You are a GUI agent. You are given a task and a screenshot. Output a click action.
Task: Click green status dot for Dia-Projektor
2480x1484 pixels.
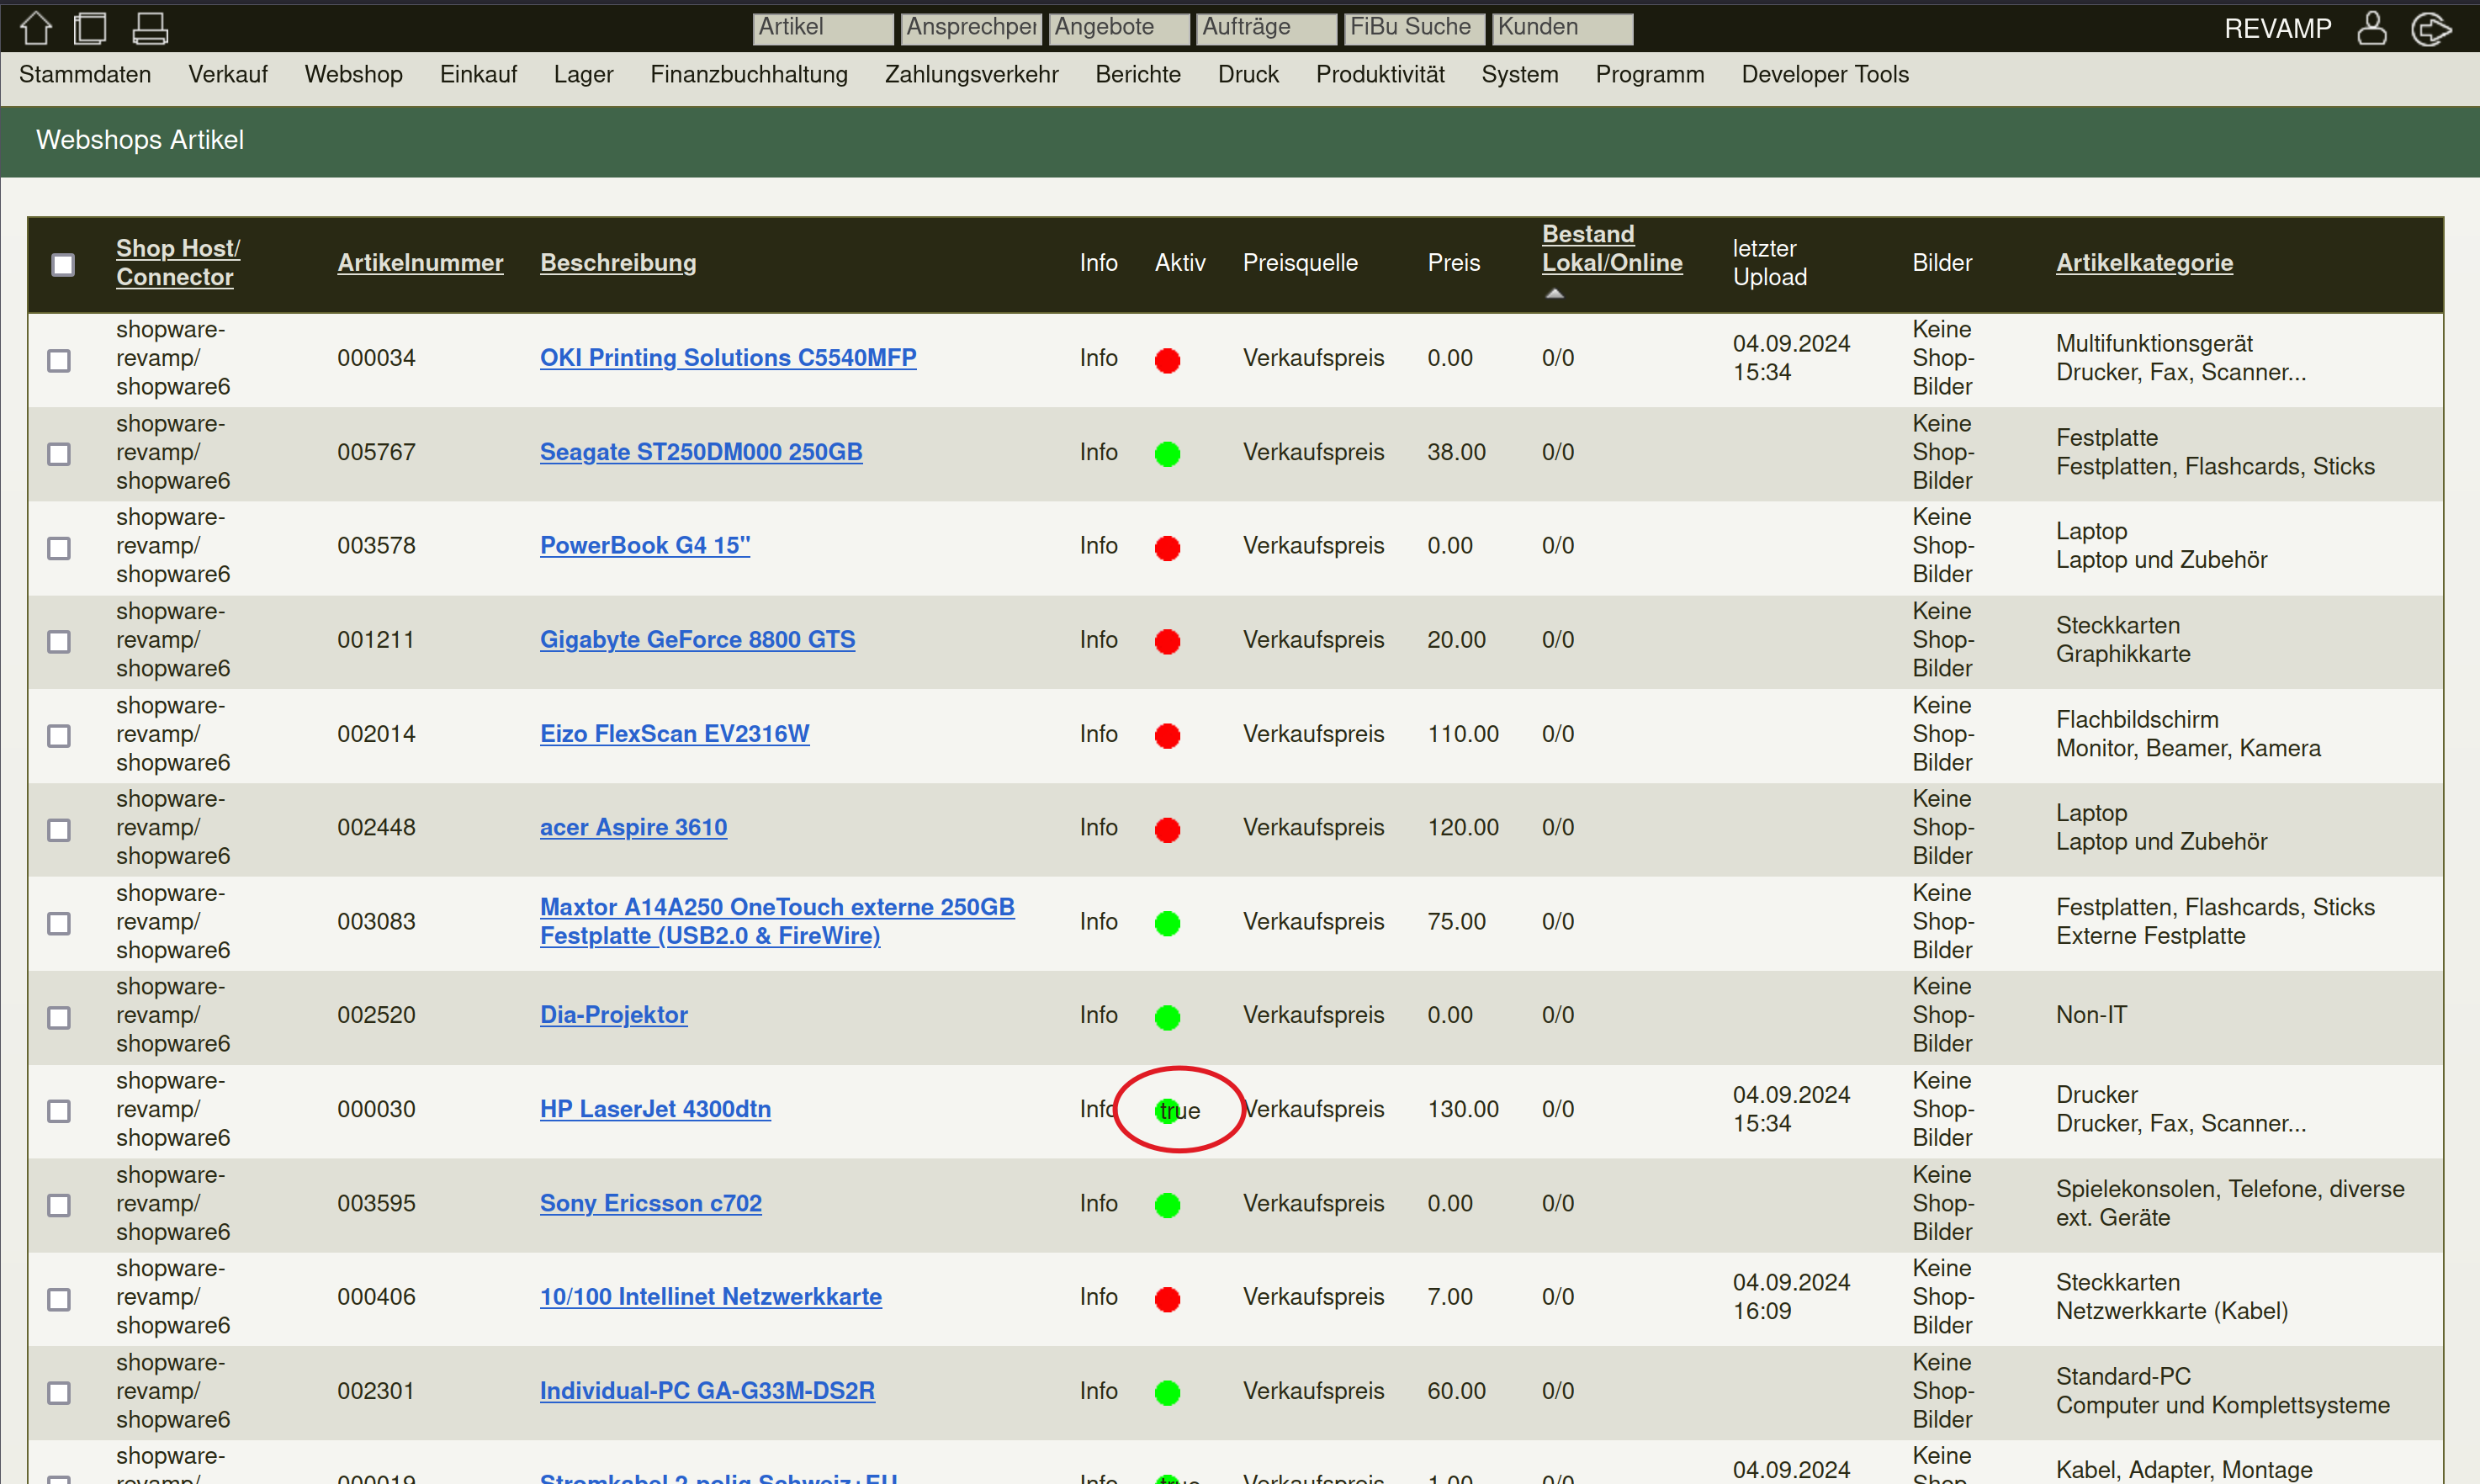1167,1017
